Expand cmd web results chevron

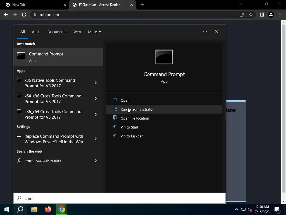pyautogui.click(x=96, y=161)
